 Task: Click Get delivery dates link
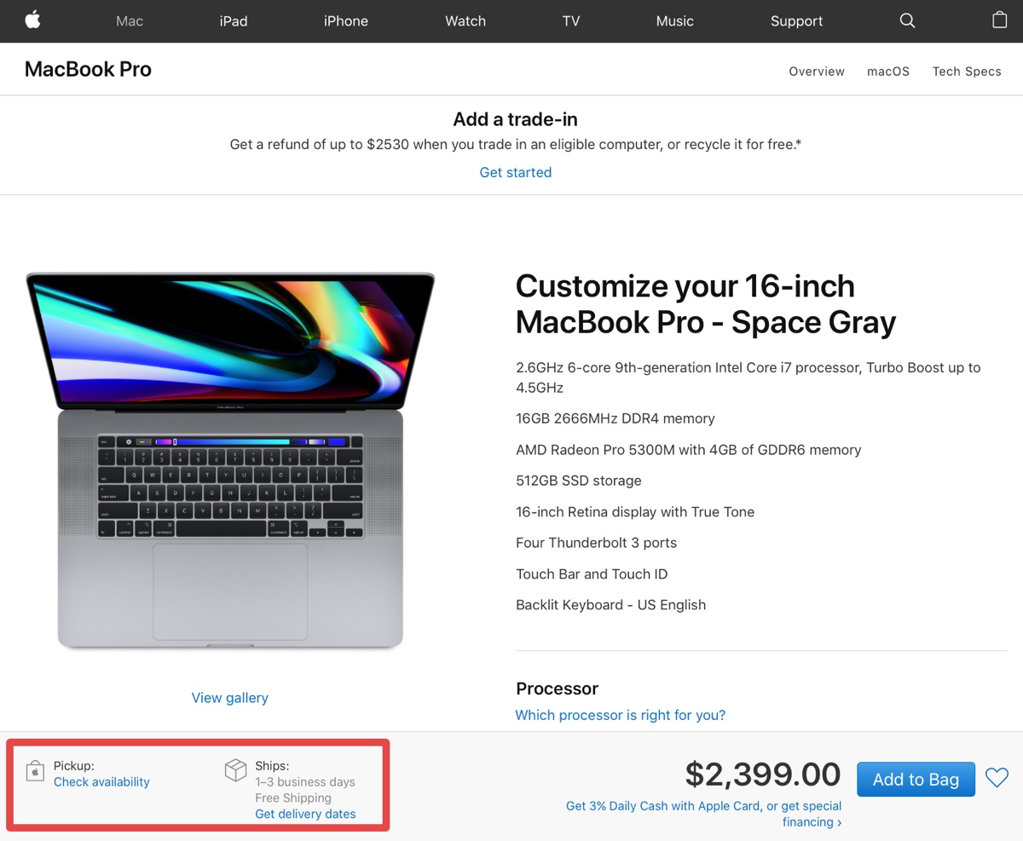click(x=305, y=814)
